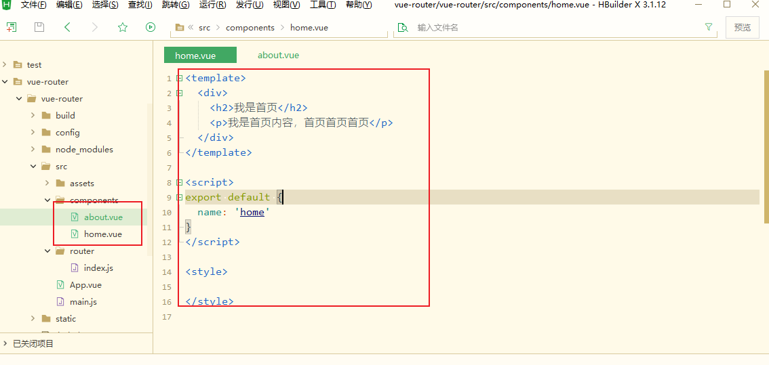Click the node_modules folder icon
Image resolution: width=769 pixels, height=365 pixels.
(47, 150)
